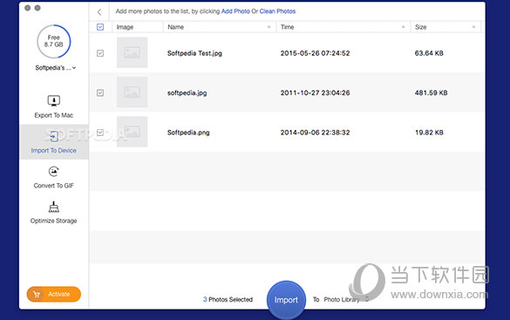The image size is (510, 320).
Task: Click the first gray window control dot
Action: [x=28, y=8]
